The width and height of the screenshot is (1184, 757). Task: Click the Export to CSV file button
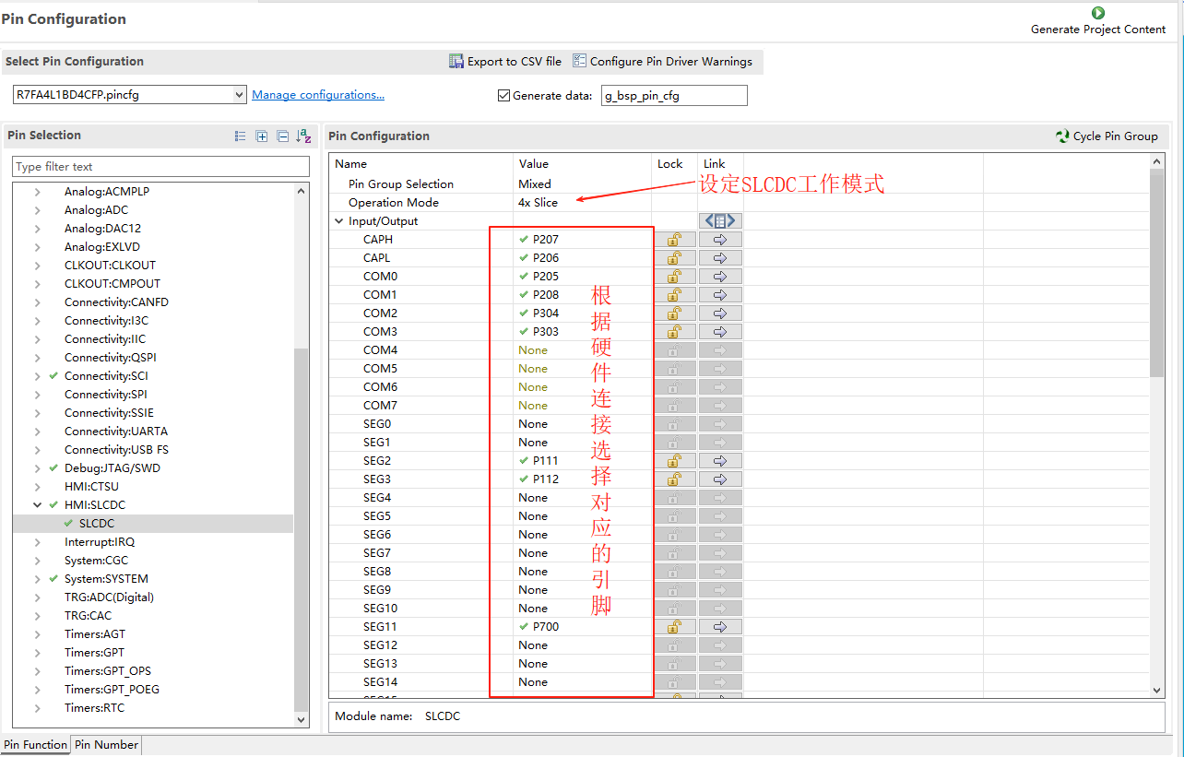505,62
